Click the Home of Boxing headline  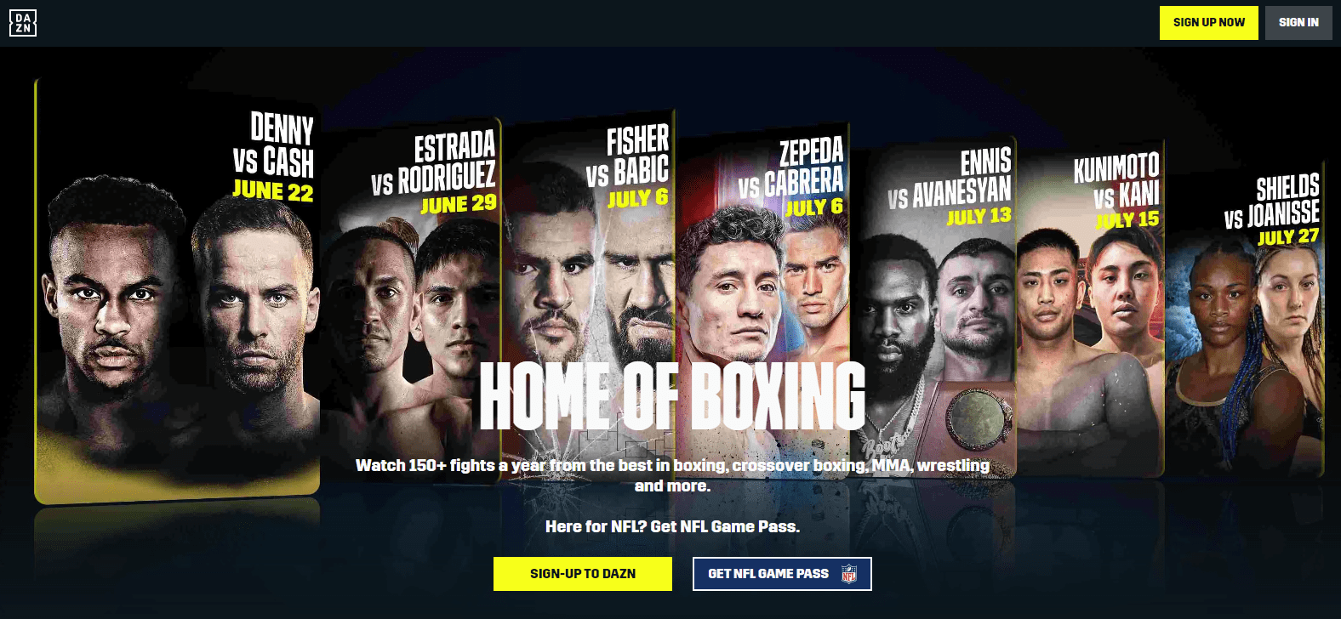(x=672, y=396)
